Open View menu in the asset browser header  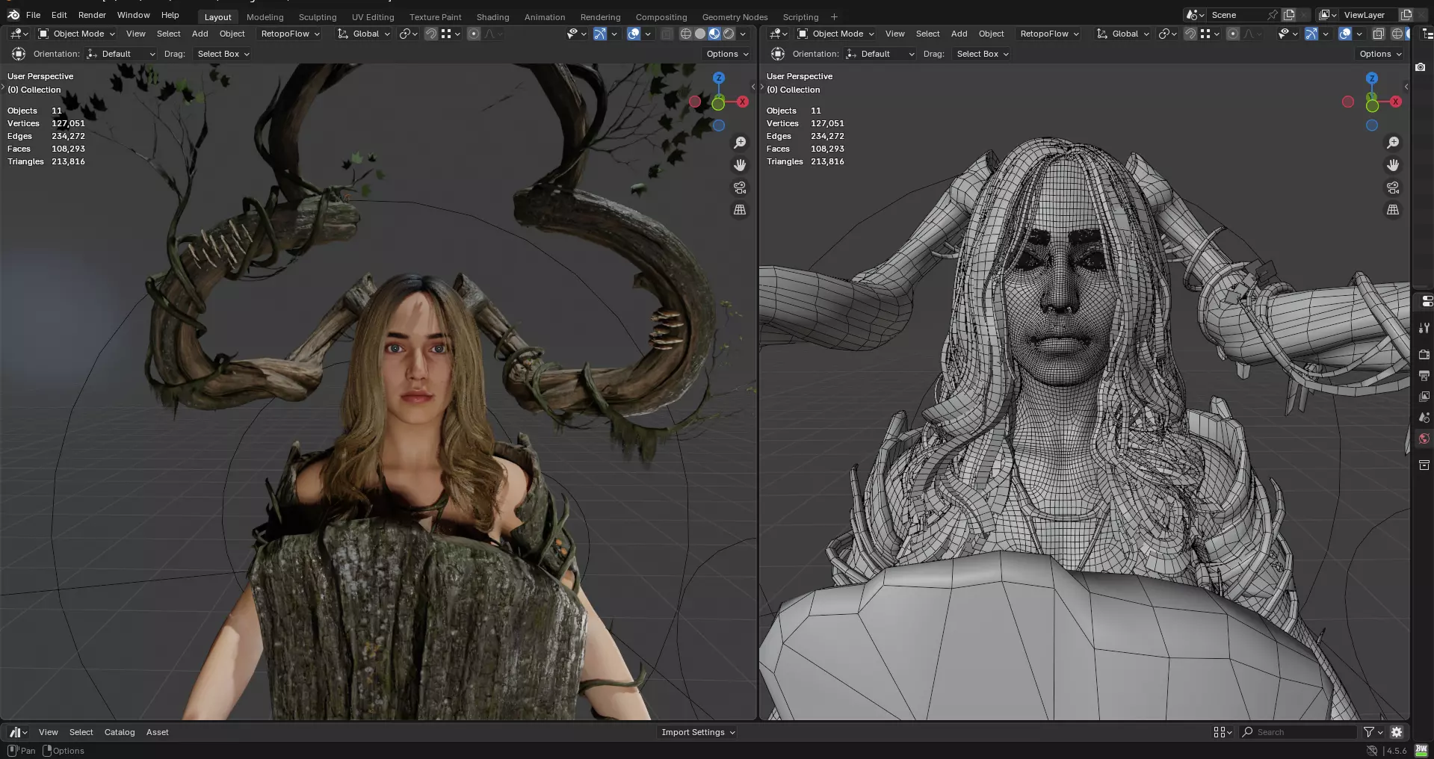pyautogui.click(x=48, y=732)
